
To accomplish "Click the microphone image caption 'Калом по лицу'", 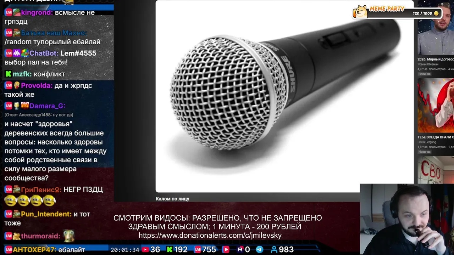I will click(x=172, y=199).
